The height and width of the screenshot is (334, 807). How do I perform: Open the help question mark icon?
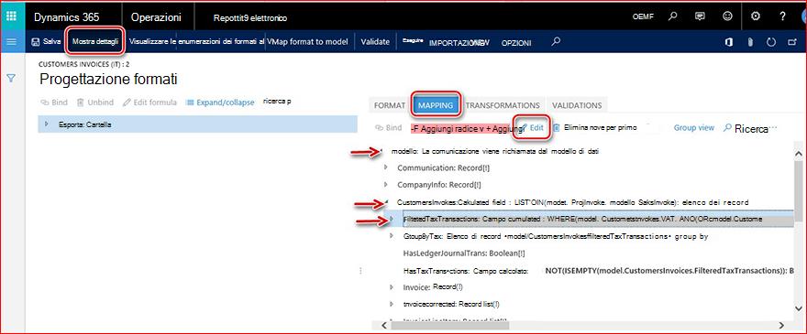pos(783,16)
